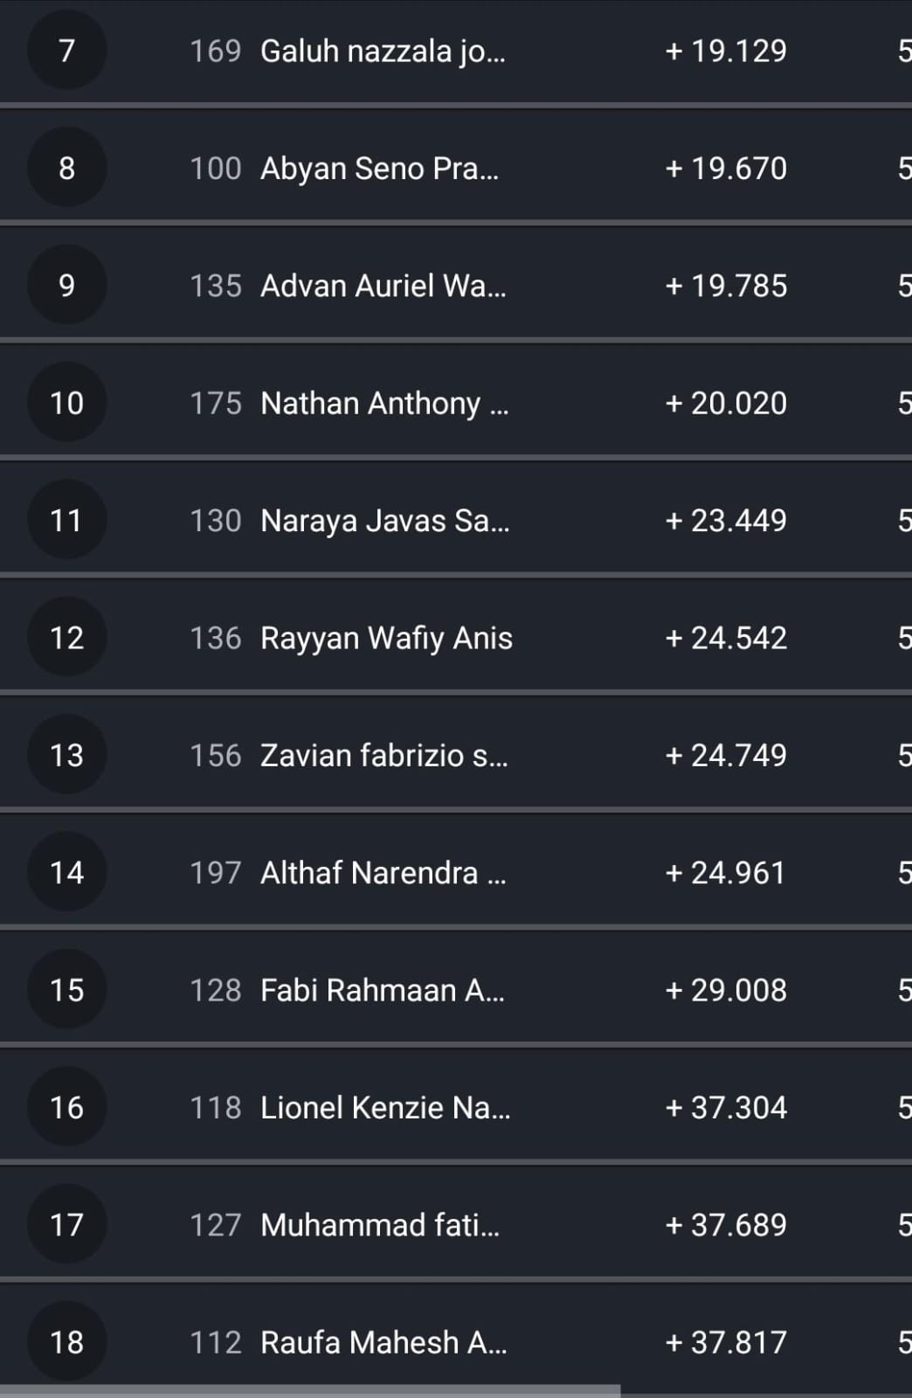Screen dimensions: 912x1398
Task: Tap the position 7 circle badge
Action: 66,51
